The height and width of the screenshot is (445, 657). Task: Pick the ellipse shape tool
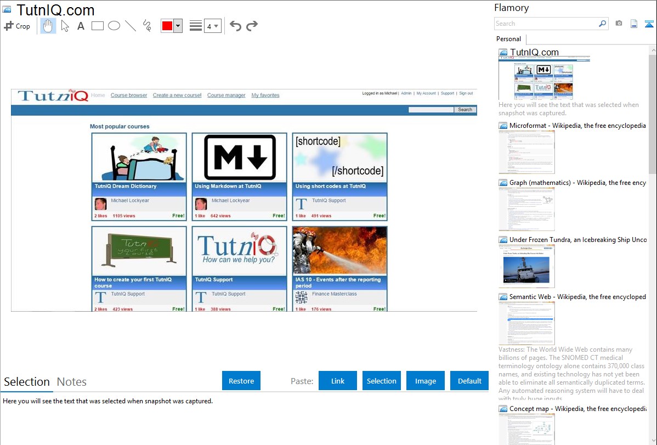click(114, 26)
